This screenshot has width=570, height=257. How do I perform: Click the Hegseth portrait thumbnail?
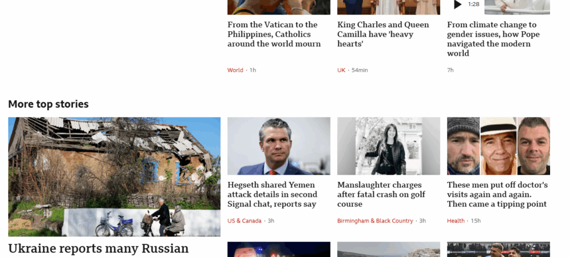(279, 146)
